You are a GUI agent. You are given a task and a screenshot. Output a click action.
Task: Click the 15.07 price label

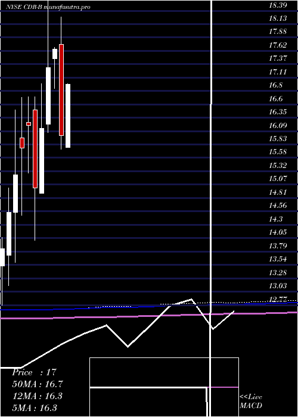pyautogui.click(x=278, y=179)
